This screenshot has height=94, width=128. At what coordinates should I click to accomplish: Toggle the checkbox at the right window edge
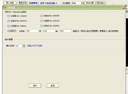click(127, 69)
